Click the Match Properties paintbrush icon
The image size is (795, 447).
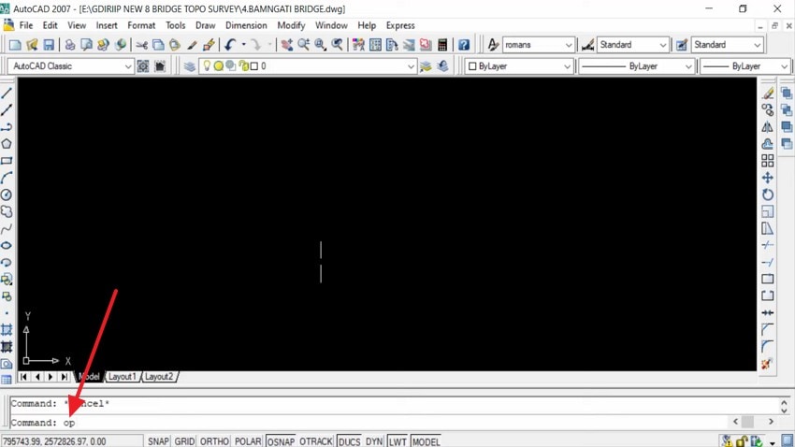click(x=192, y=45)
